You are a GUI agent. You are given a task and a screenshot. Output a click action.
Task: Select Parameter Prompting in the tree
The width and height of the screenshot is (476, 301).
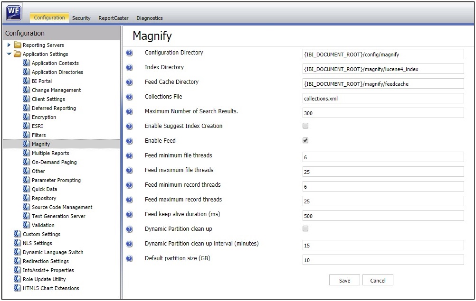56,180
